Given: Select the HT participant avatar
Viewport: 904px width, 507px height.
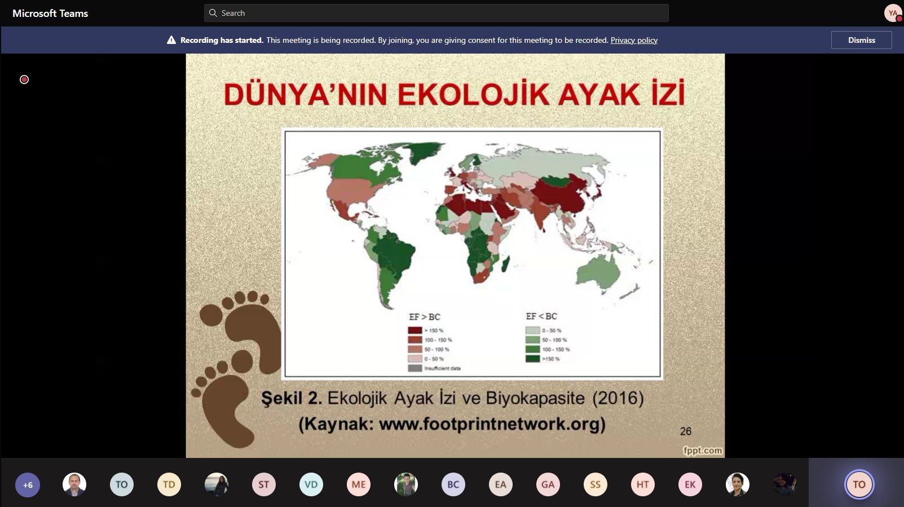Looking at the screenshot, I should point(643,484).
